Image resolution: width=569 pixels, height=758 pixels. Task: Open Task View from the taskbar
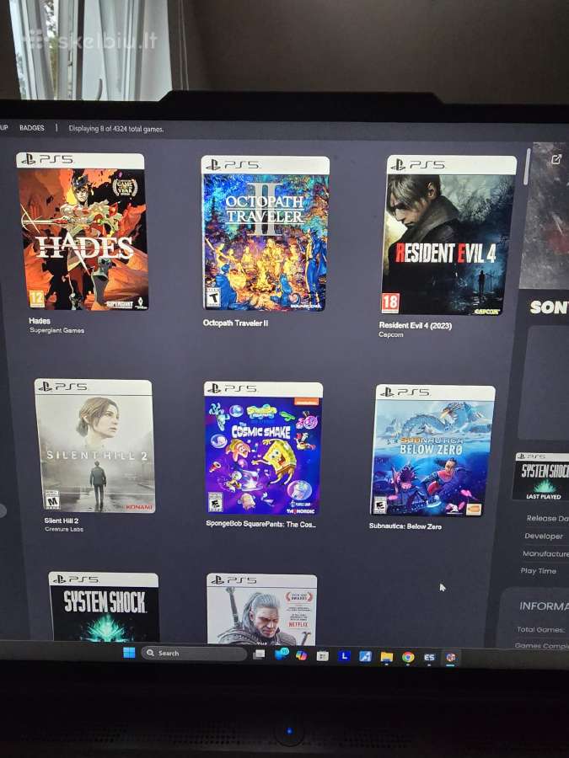(x=260, y=654)
